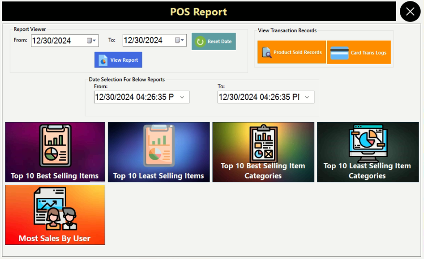Click the pie chart document icon on View Report

(103, 60)
